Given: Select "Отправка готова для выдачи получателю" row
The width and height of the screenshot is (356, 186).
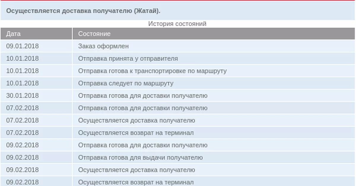Looking at the screenshot, I should tap(178, 158).
